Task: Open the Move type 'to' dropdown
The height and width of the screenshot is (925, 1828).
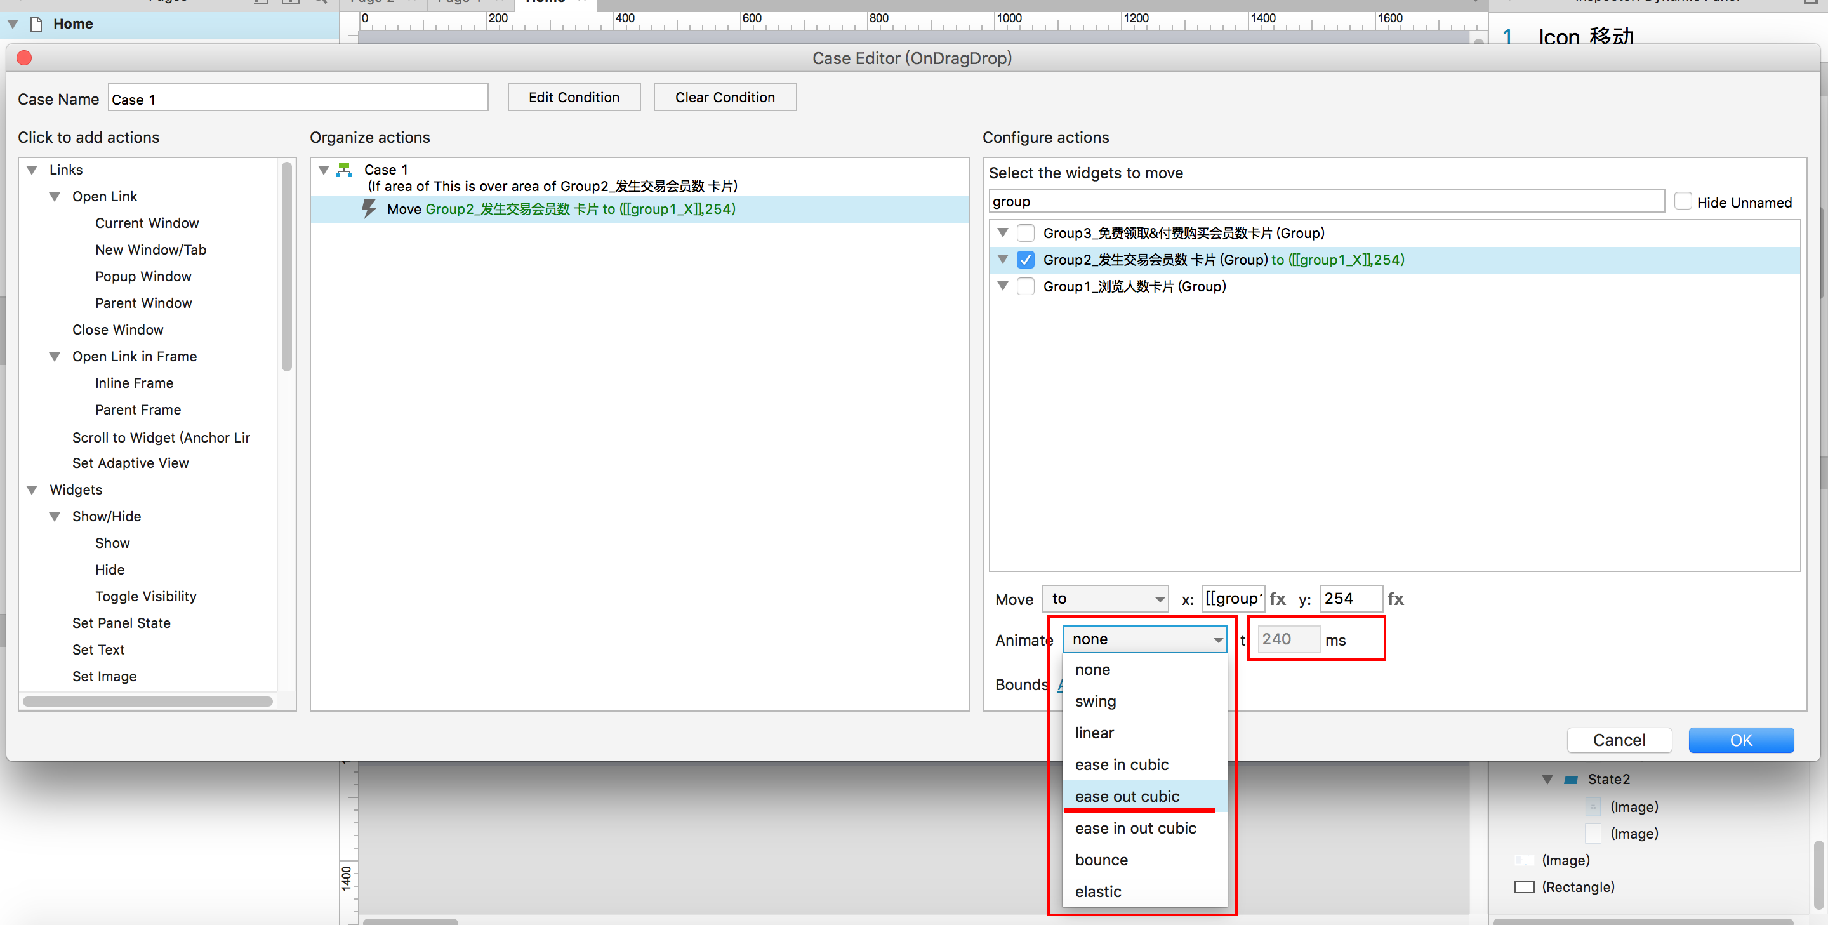Action: (1105, 599)
